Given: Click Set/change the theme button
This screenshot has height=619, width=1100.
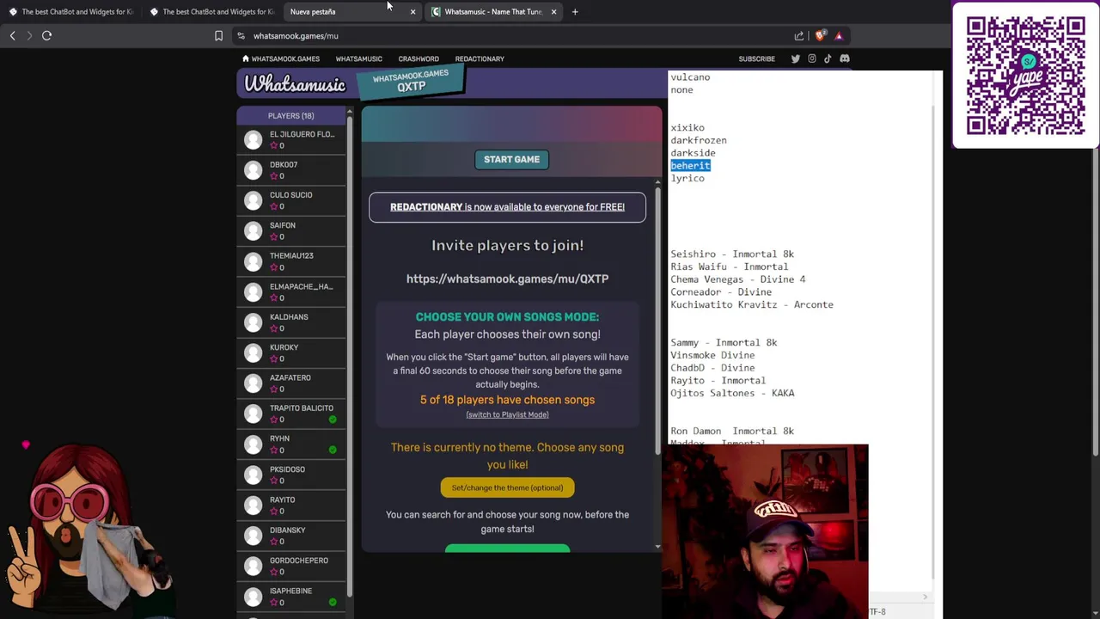Looking at the screenshot, I should (x=507, y=487).
